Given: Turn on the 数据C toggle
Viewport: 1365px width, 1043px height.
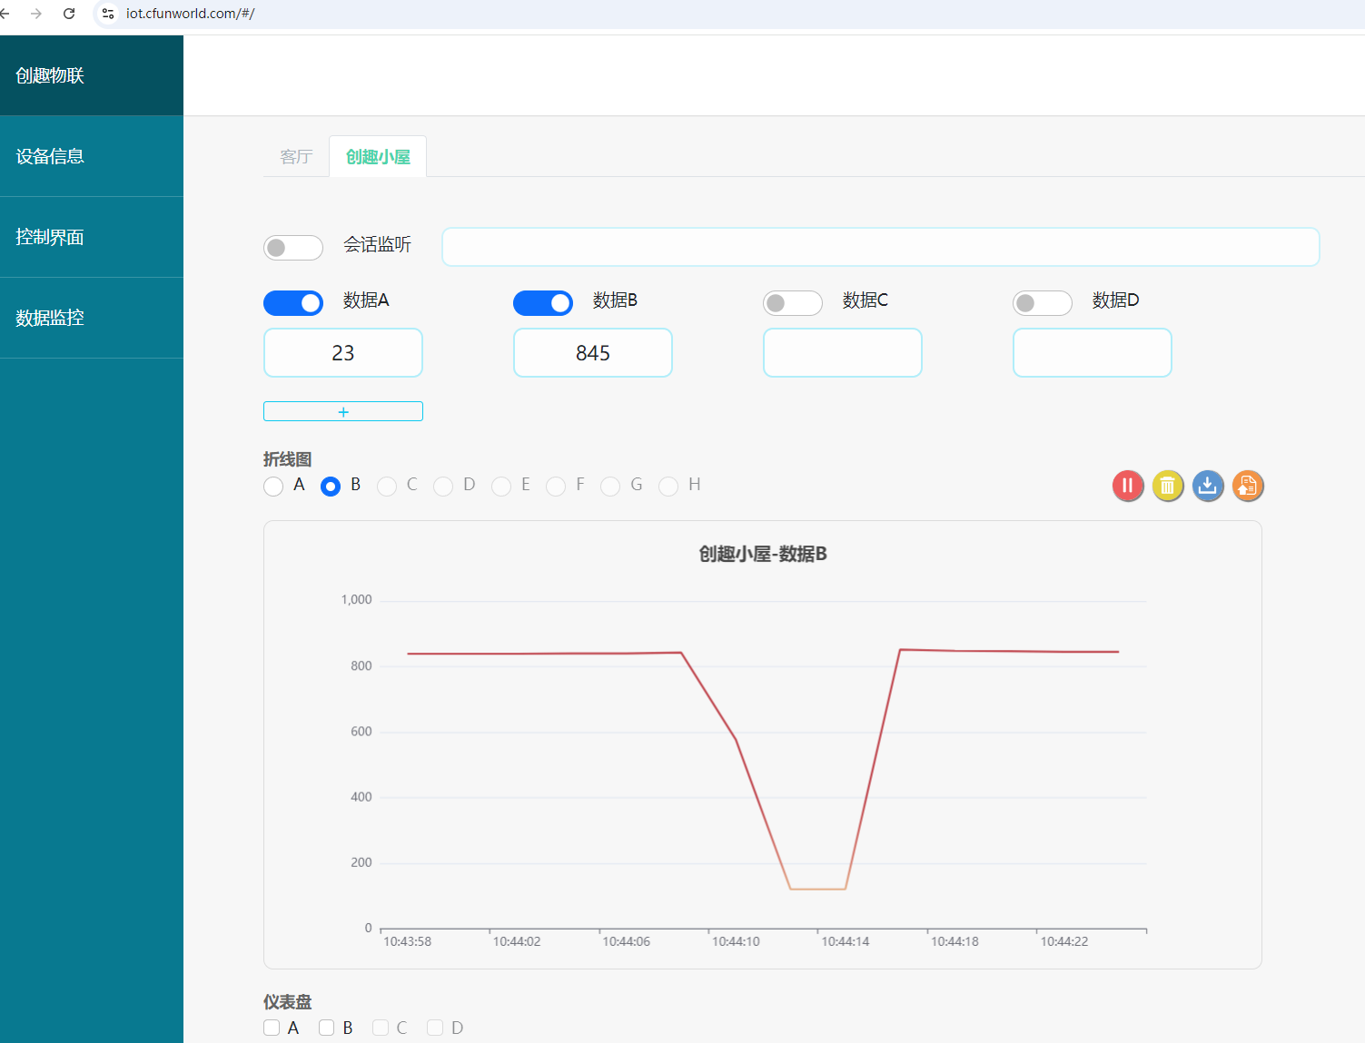Looking at the screenshot, I should (x=792, y=303).
